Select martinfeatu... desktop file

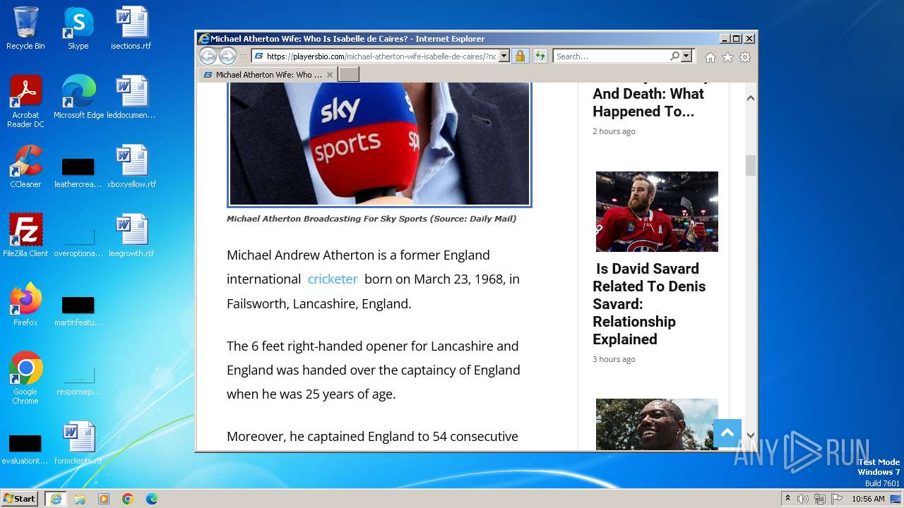pyautogui.click(x=78, y=310)
